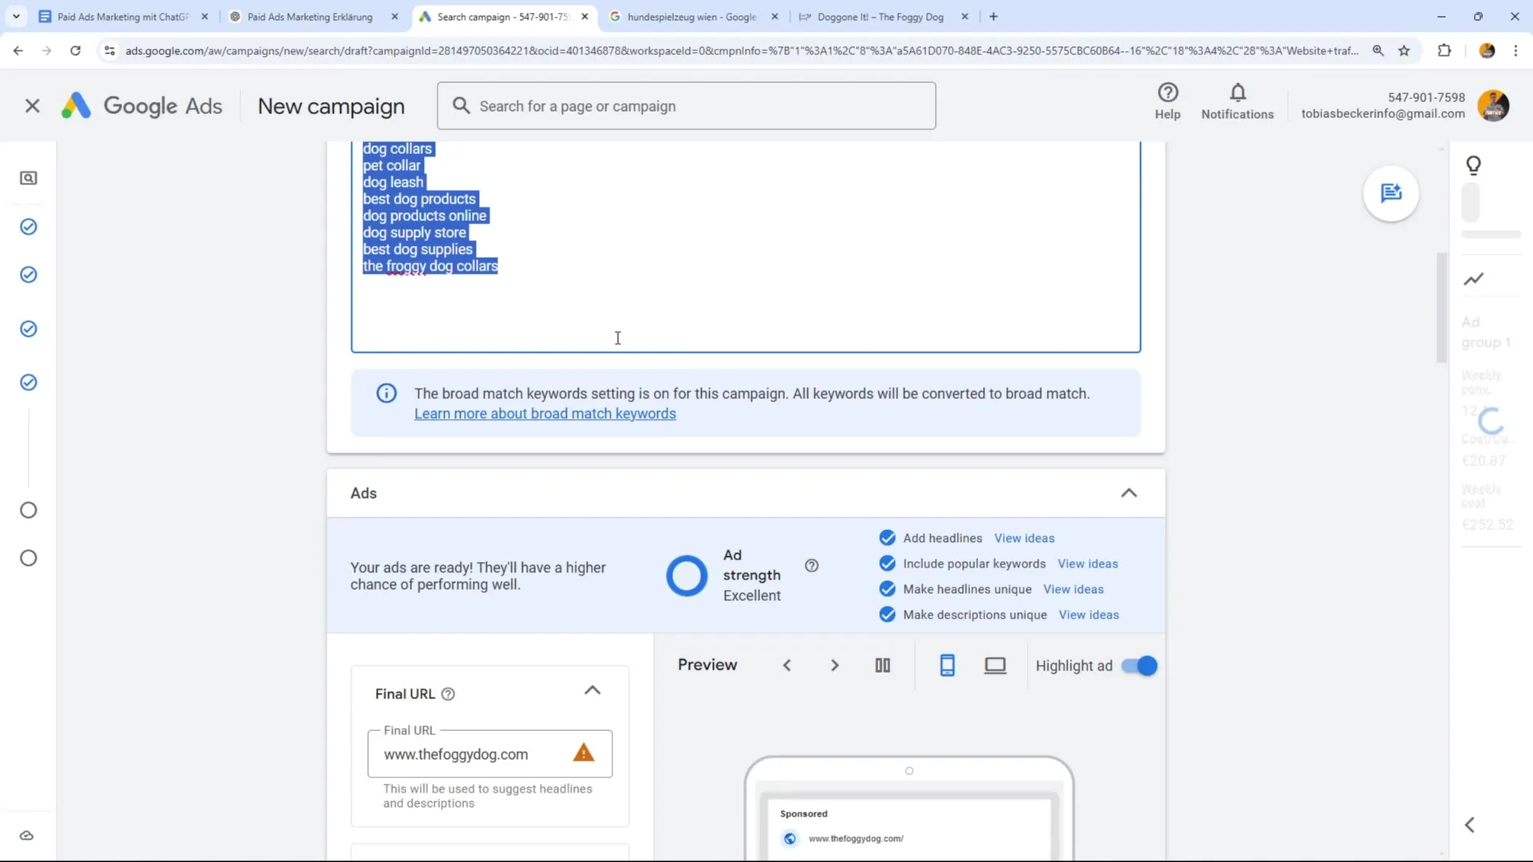Open the Chrome three-dot menu
Viewport: 1533px width, 862px height.
(x=1515, y=50)
